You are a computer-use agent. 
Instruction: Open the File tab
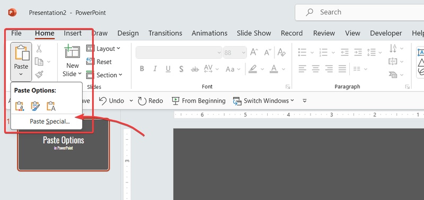(x=16, y=33)
